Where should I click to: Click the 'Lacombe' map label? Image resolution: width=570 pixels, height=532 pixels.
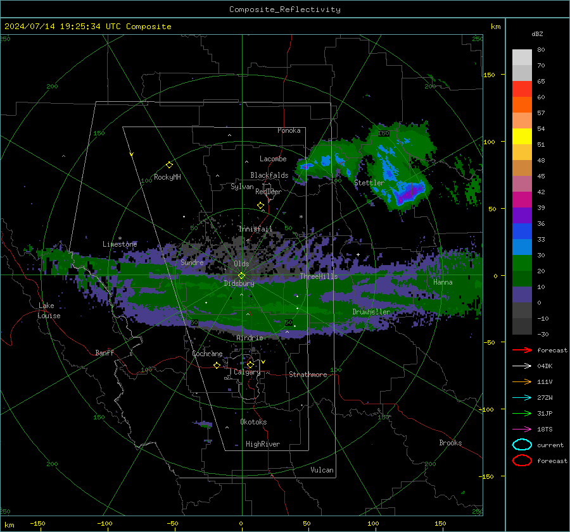pos(273,159)
